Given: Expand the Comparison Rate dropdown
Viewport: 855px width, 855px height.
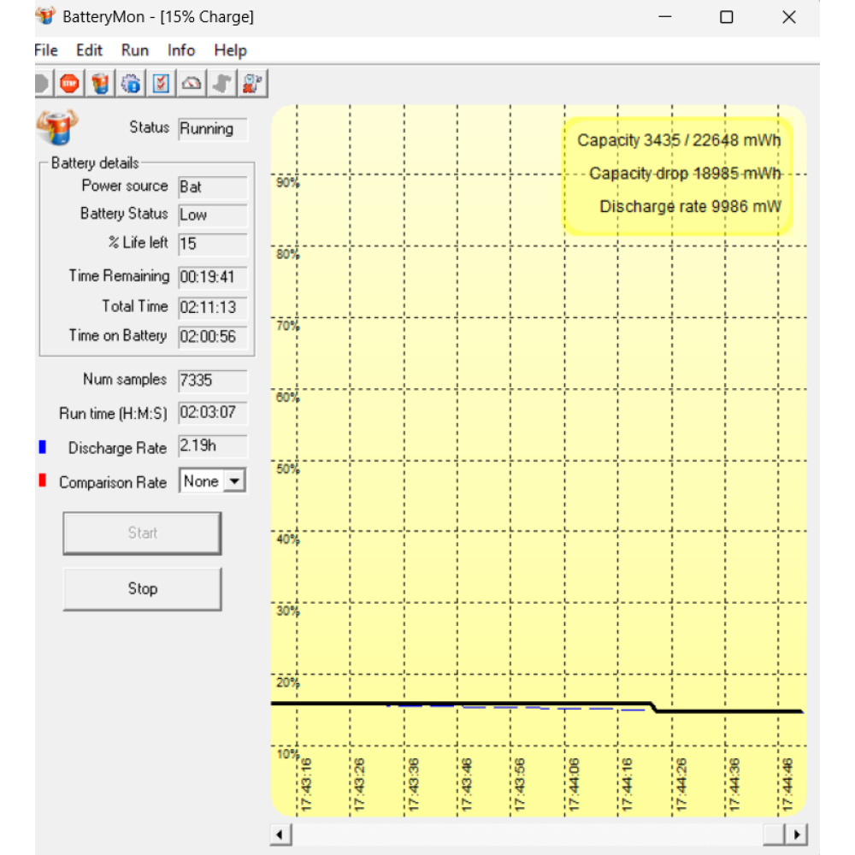Looking at the screenshot, I should (234, 481).
